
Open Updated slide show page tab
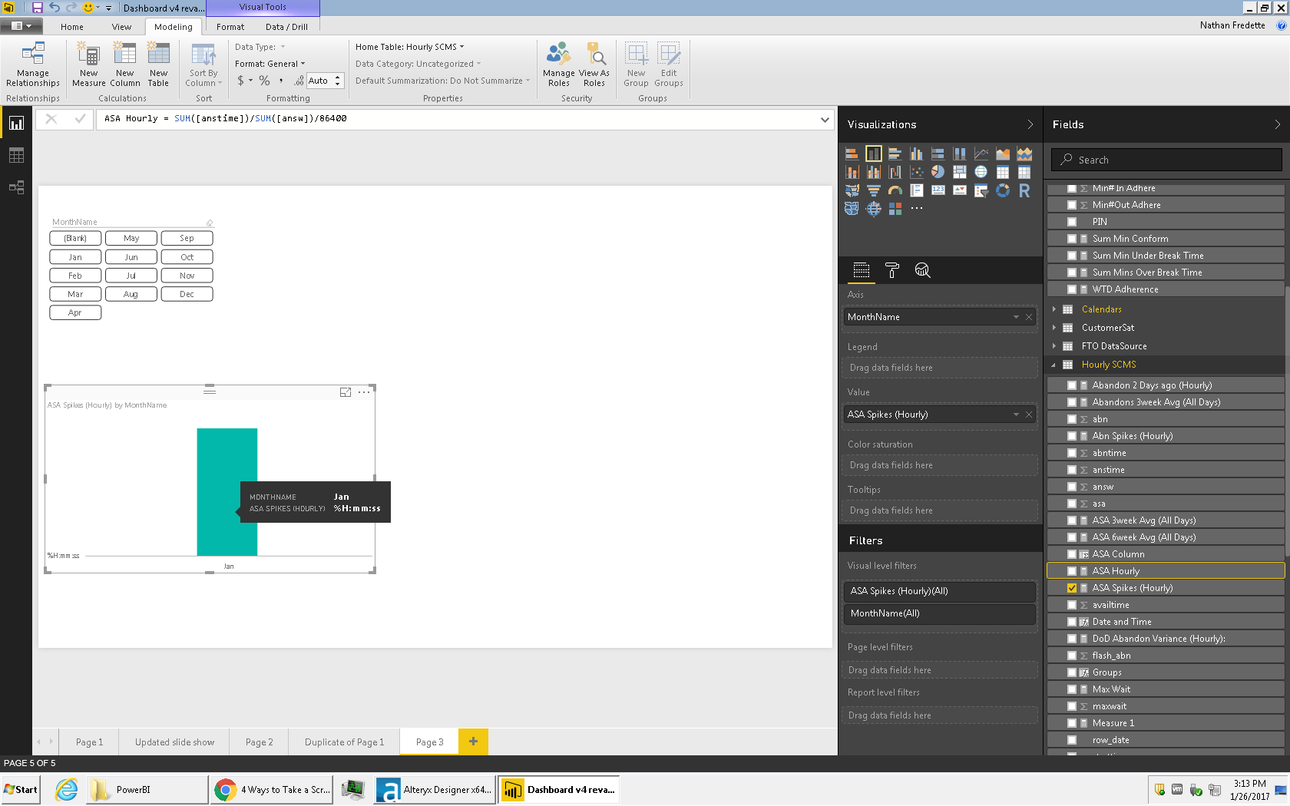point(174,742)
